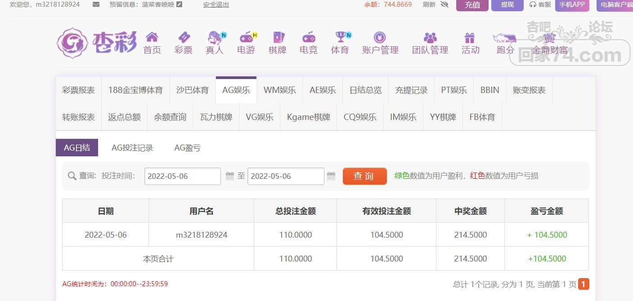Click username m3218128924 in table row
The height and width of the screenshot is (301, 633).
tap(202, 235)
